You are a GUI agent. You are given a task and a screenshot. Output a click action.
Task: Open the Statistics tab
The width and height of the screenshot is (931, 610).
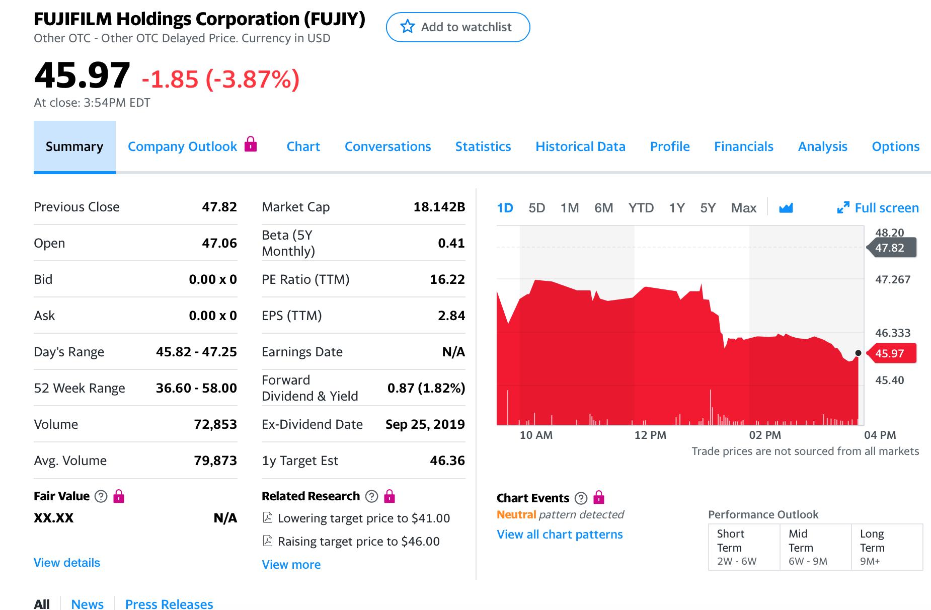point(483,146)
